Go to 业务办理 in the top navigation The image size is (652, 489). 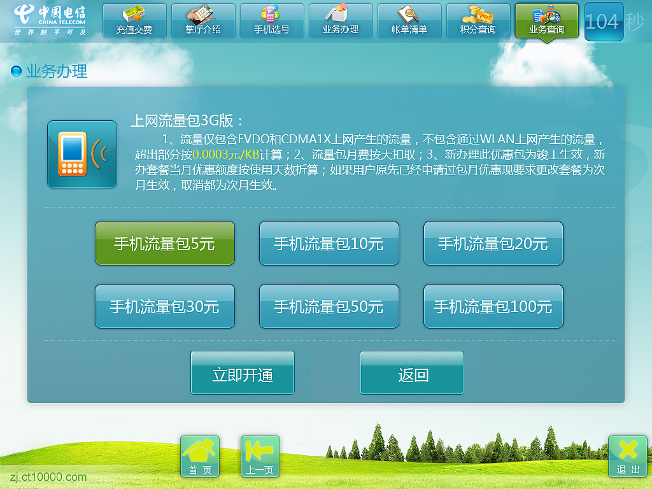[x=341, y=21]
